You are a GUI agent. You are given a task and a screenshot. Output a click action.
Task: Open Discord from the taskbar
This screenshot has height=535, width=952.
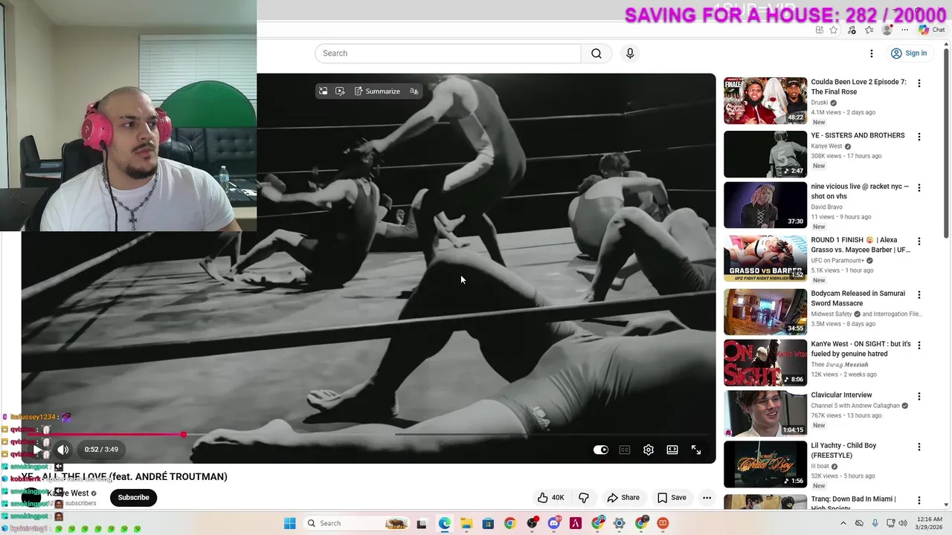[x=553, y=523]
